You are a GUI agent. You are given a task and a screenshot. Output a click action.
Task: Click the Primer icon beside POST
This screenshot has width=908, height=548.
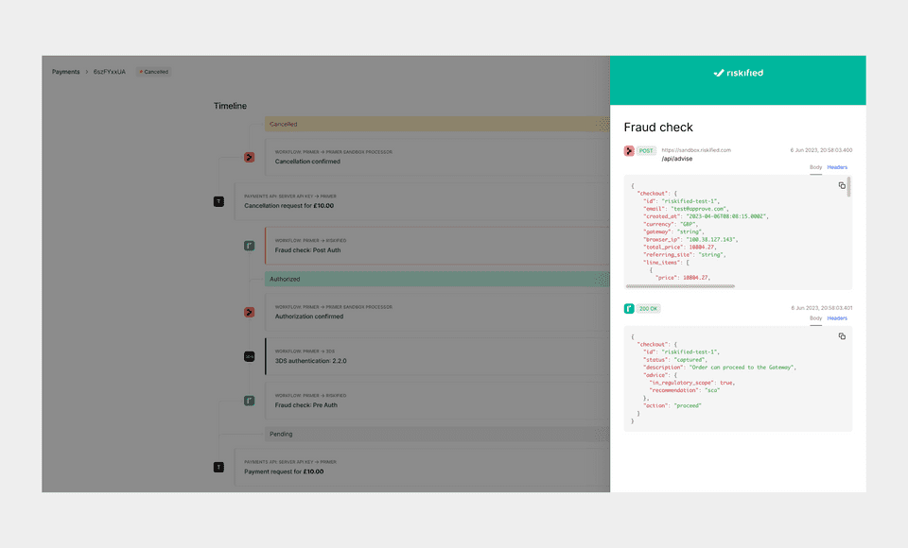(629, 150)
